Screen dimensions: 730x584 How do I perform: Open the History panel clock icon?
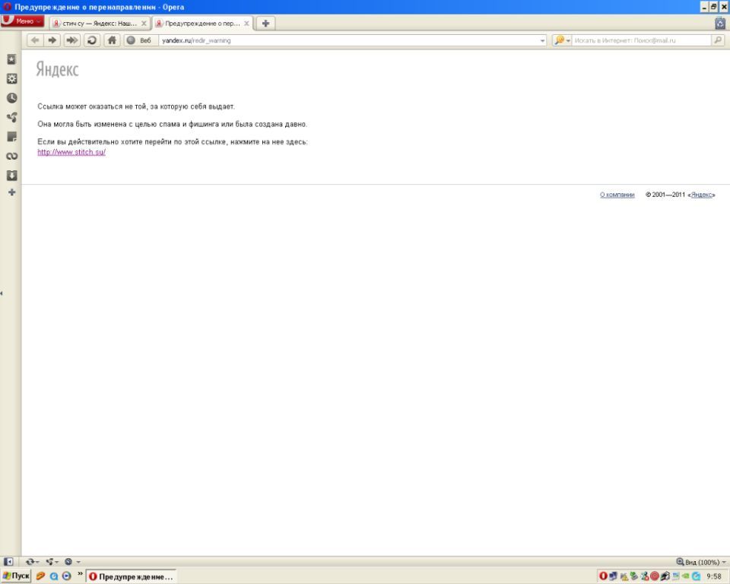11,97
